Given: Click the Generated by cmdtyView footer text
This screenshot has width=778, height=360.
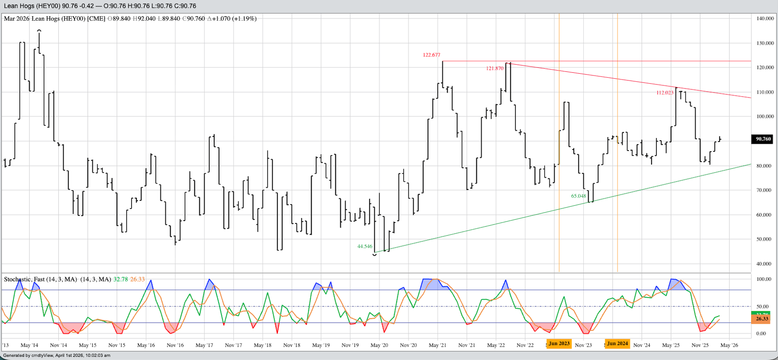Looking at the screenshot, I should click(57, 355).
